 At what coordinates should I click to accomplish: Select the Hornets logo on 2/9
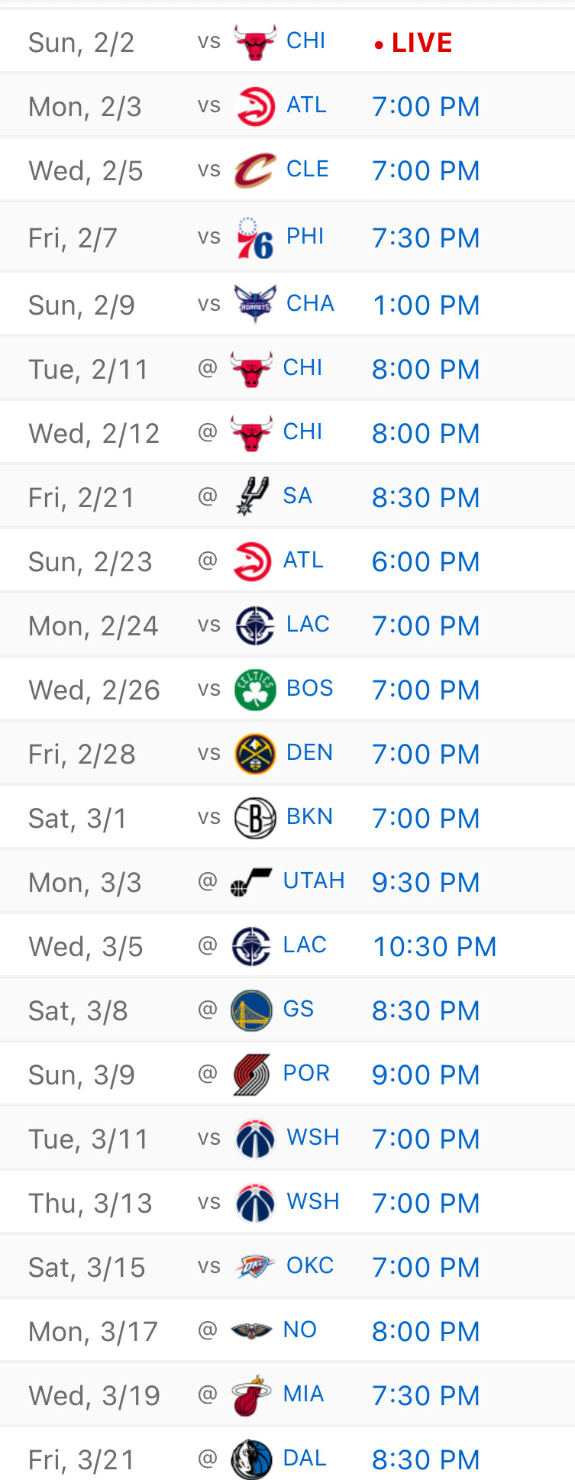pos(255,304)
